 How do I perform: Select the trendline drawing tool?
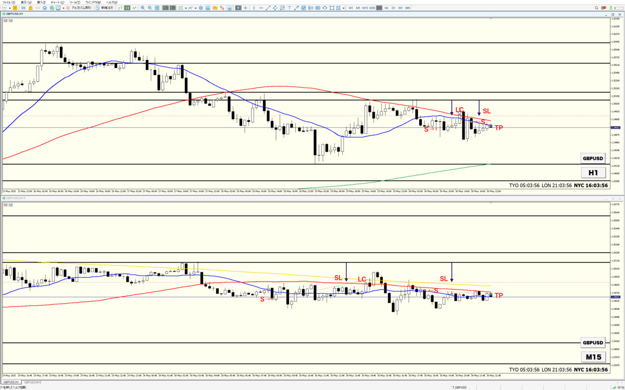point(268,8)
